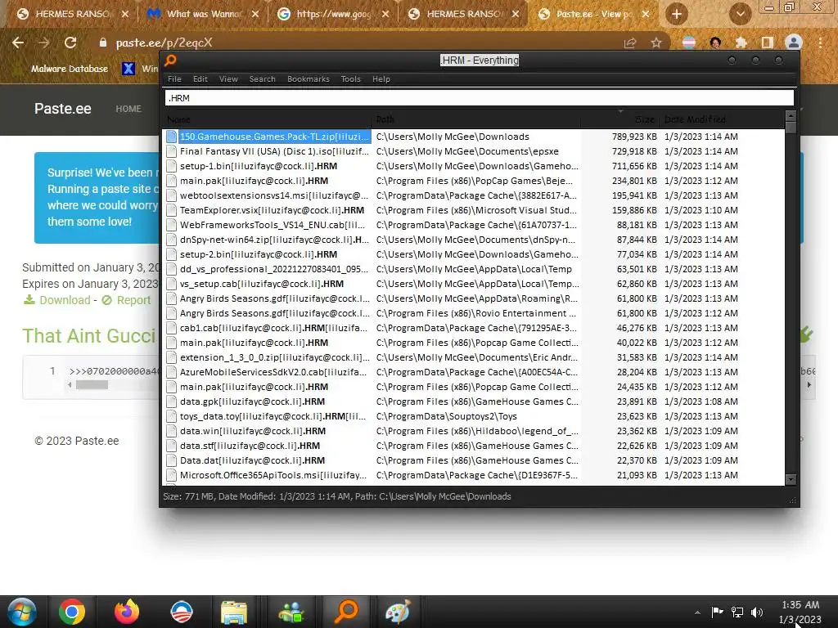Click file icon of vs_setup.cab row
838x628 pixels.
(171, 284)
